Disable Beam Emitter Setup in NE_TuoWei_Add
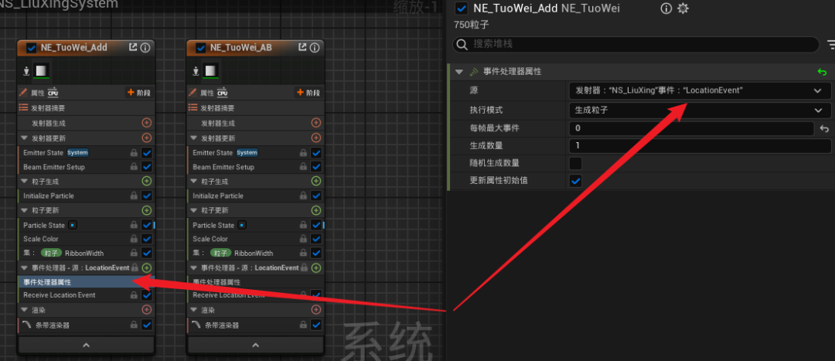 146,167
